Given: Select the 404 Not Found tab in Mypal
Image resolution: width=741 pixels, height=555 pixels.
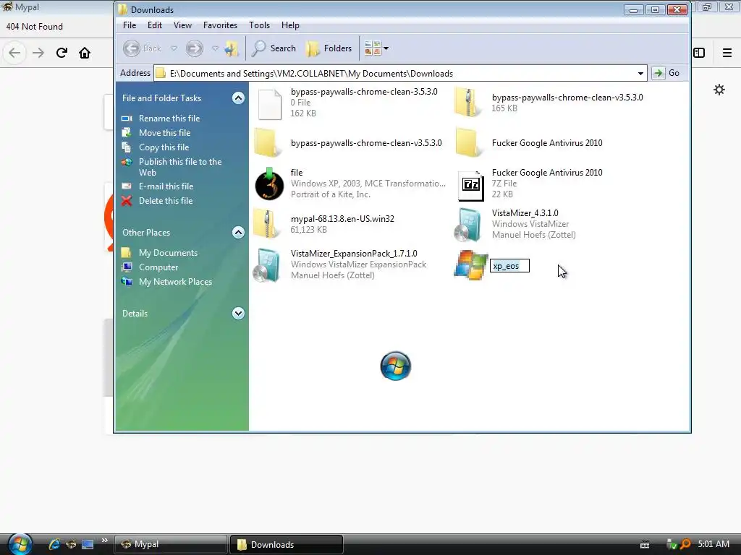Looking at the screenshot, I should pyautogui.click(x=35, y=27).
